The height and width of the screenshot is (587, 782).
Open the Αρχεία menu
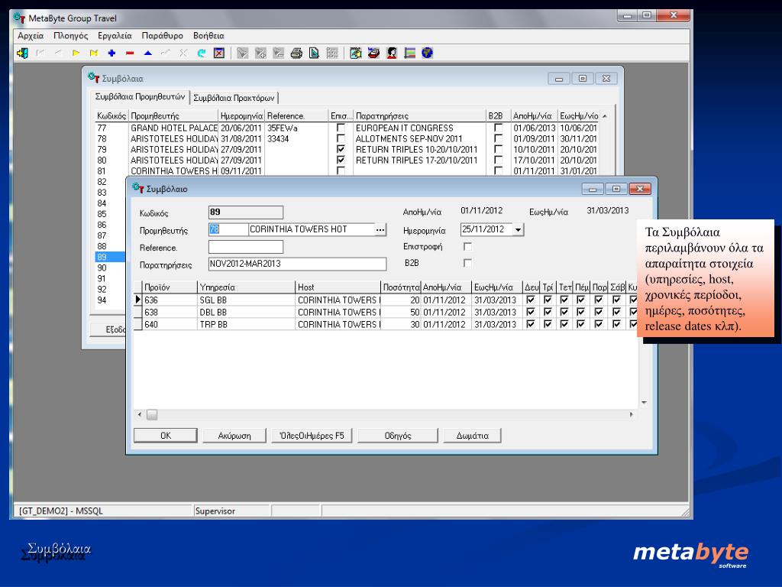(31, 36)
